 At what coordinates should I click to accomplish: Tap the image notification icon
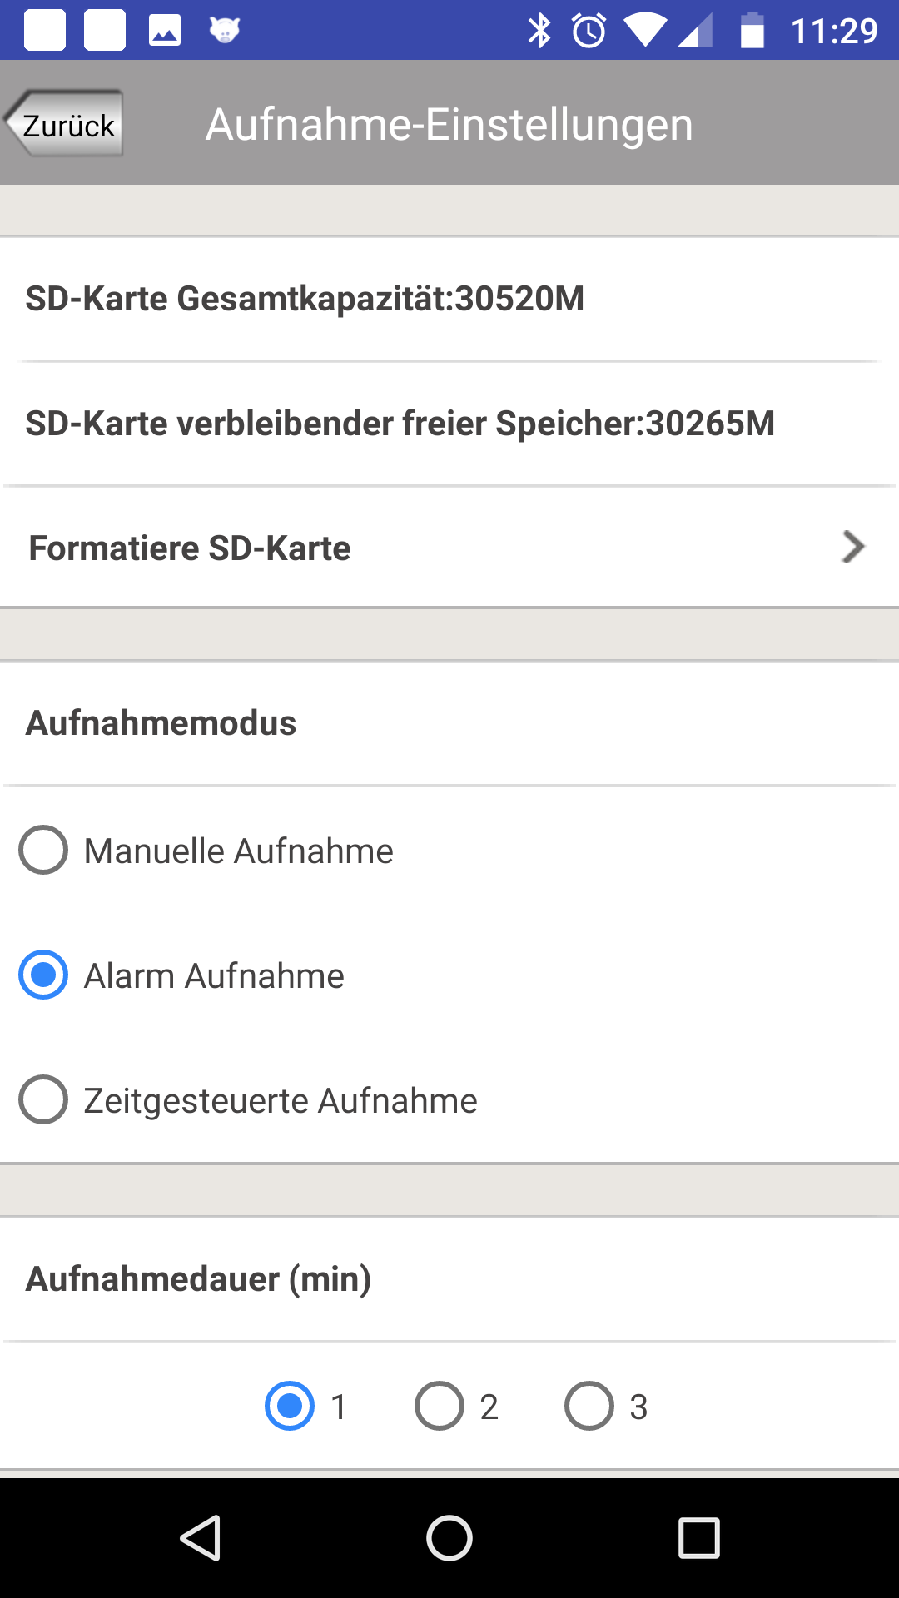point(165,31)
